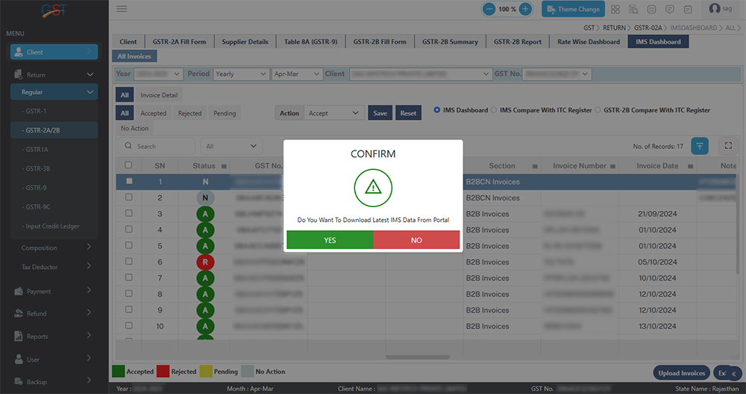Select the IMS Dashboard radio button
Viewport: 746px width, 394px height.
coord(437,110)
